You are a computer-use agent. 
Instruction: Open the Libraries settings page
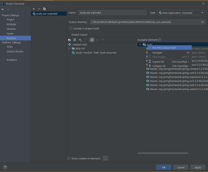click(x=11, y=29)
